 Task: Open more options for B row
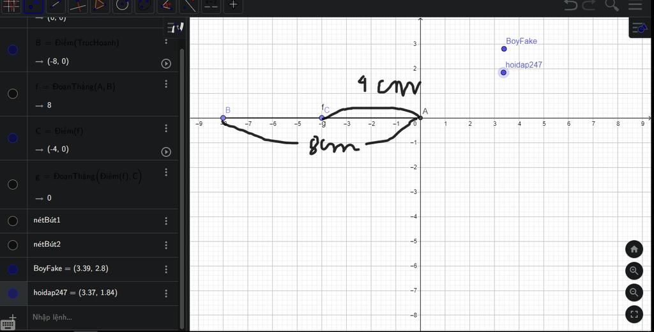tap(166, 41)
